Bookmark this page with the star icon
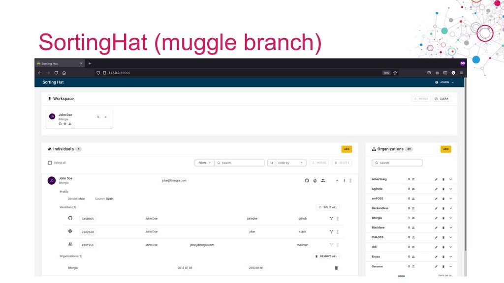 [395, 73]
